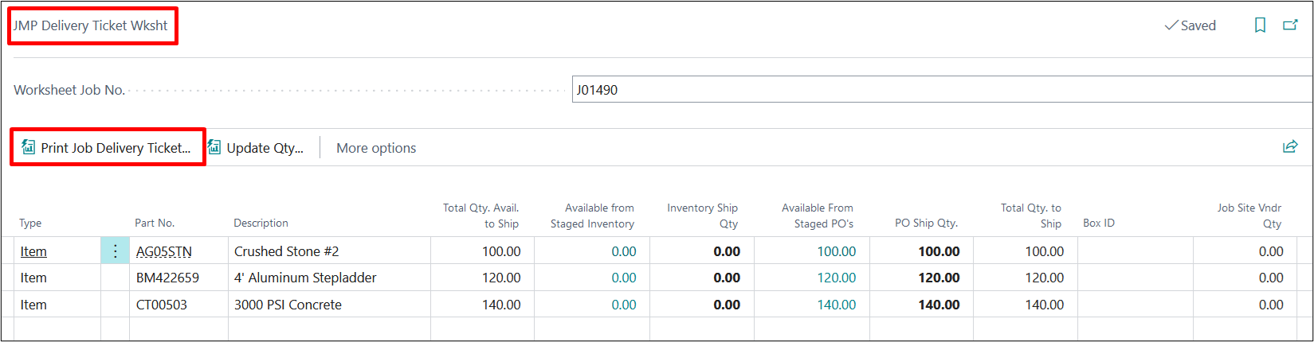Run the Update Qty... action
1314x342 pixels.
click(265, 148)
